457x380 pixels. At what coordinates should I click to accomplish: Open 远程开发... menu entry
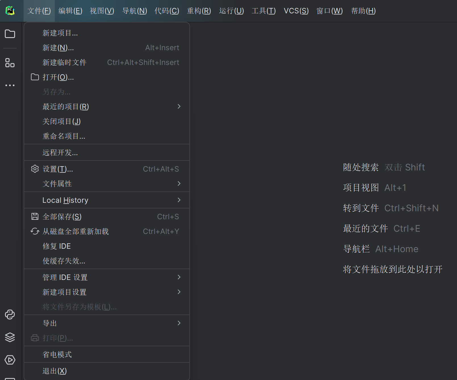pos(107,153)
